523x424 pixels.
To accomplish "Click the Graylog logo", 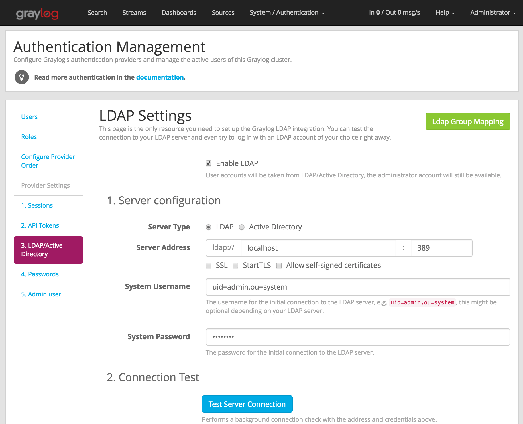I will (37, 13).
